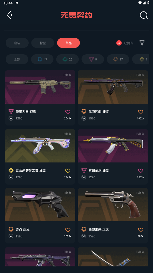The height and width of the screenshot is (273, 153).
Task: Filter by blue circle tier with 47
Action: pos(42,59)
